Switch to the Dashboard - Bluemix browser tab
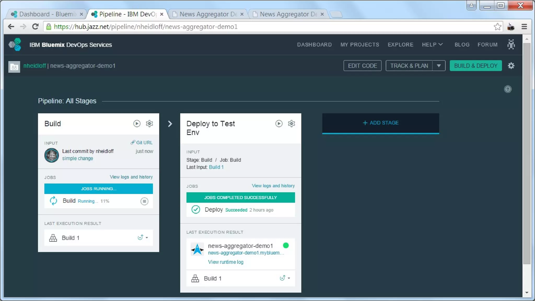Screen dimensions: 535x301 [47, 14]
